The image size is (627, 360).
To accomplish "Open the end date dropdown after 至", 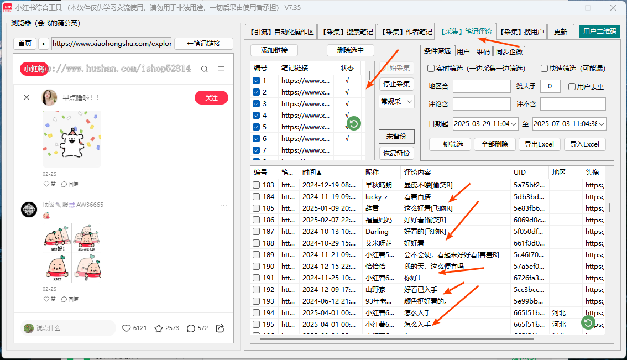I will [x=602, y=124].
